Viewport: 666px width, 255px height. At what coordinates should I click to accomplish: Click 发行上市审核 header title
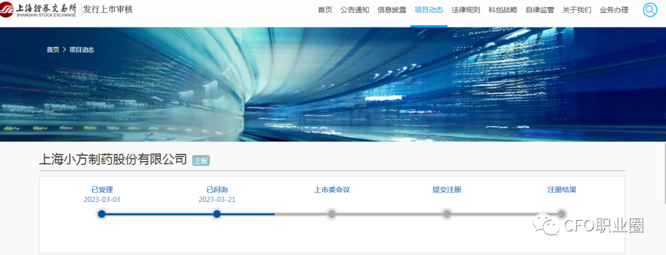click(108, 9)
